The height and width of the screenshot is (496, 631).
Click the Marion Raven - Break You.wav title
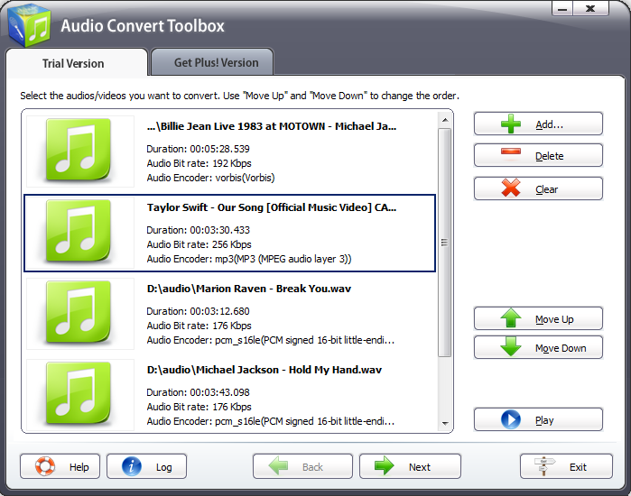coord(248,289)
